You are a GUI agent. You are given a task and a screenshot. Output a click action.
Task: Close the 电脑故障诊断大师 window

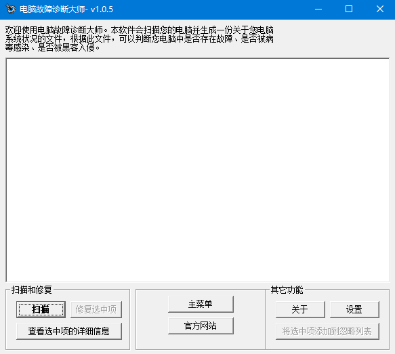380,9
